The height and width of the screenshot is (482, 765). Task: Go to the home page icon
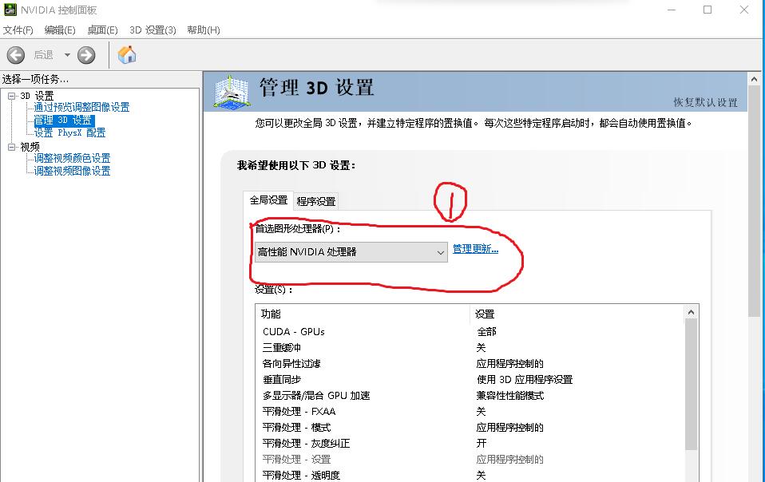click(127, 54)
